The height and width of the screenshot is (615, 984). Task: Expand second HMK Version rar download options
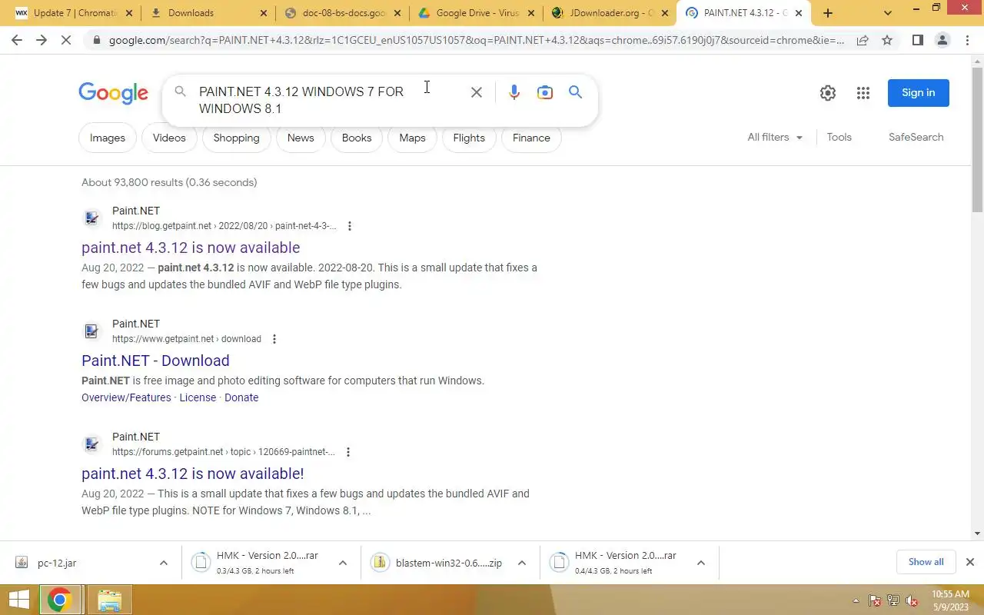(x=700, y=563)
